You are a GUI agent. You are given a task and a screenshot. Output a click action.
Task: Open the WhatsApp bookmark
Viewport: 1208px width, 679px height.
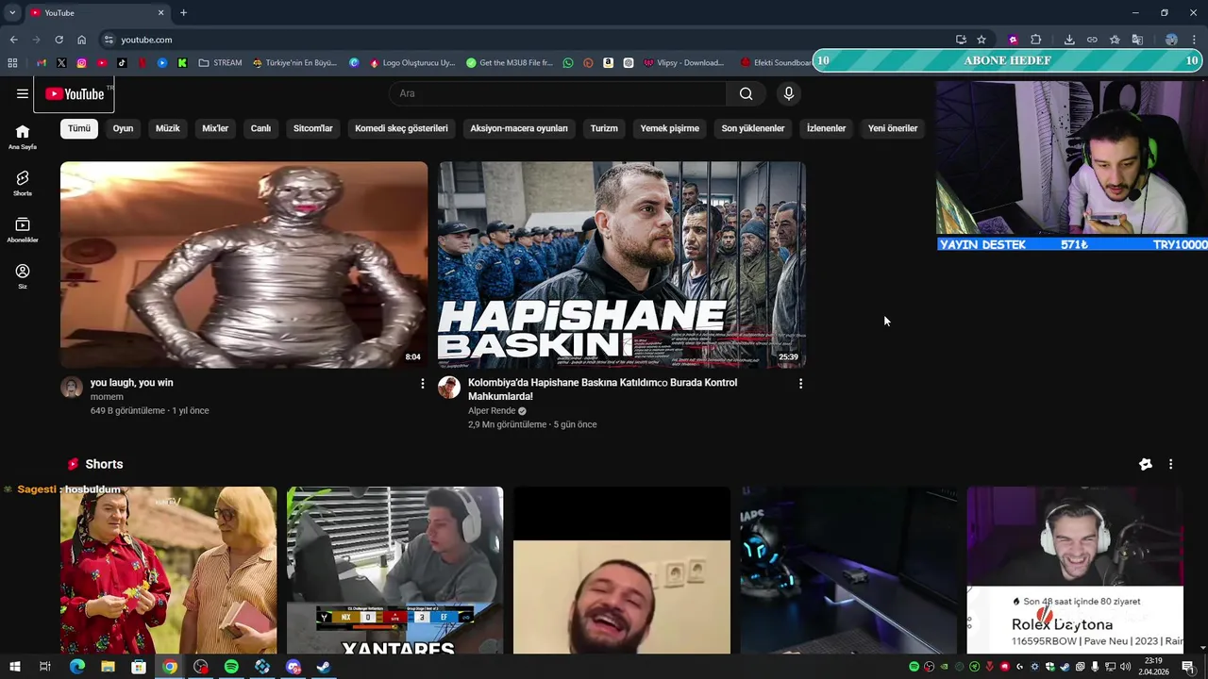(567, 63)
